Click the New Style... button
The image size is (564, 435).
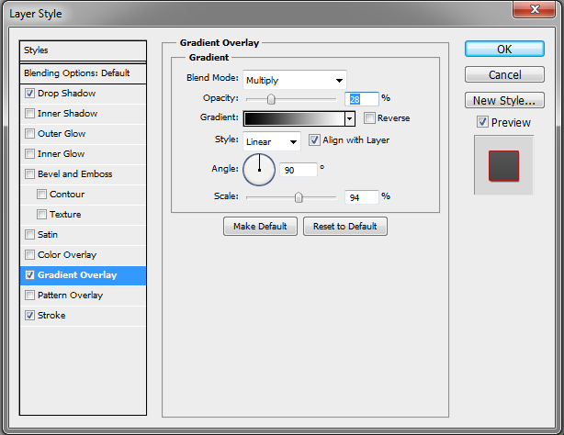tap(504, 101)
